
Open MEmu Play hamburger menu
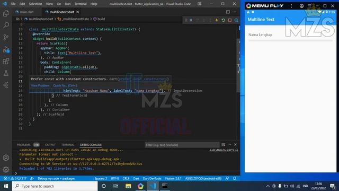coord(309,6)
